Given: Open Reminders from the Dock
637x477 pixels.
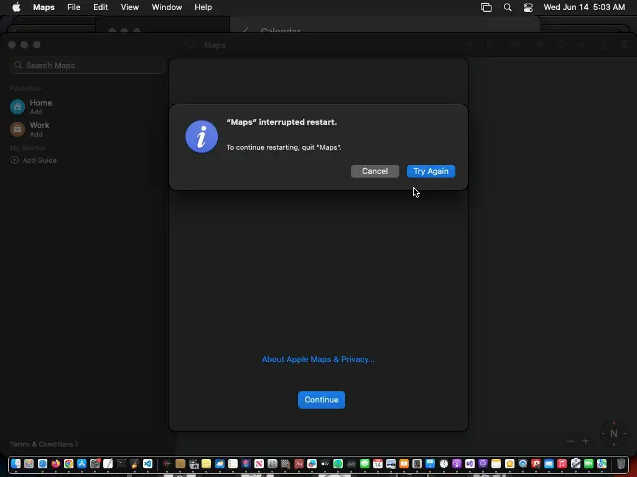Looking at the screenshot, I should point(233,463).
